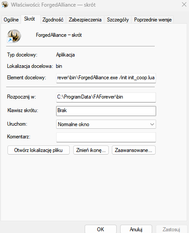
Task: Open the Poprzednie wersje tab
Action: pyautogui.click(x=153, y=20)
